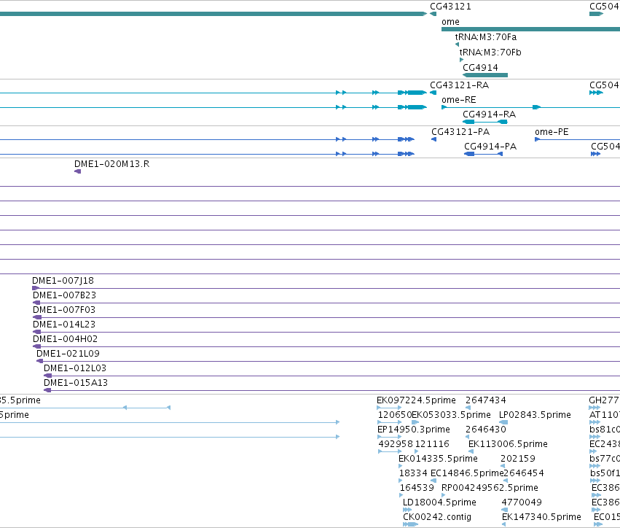Select the CG43121-RA transcript label
The height and width of the screenshot is (528, 620).
(x=460, y=85)
